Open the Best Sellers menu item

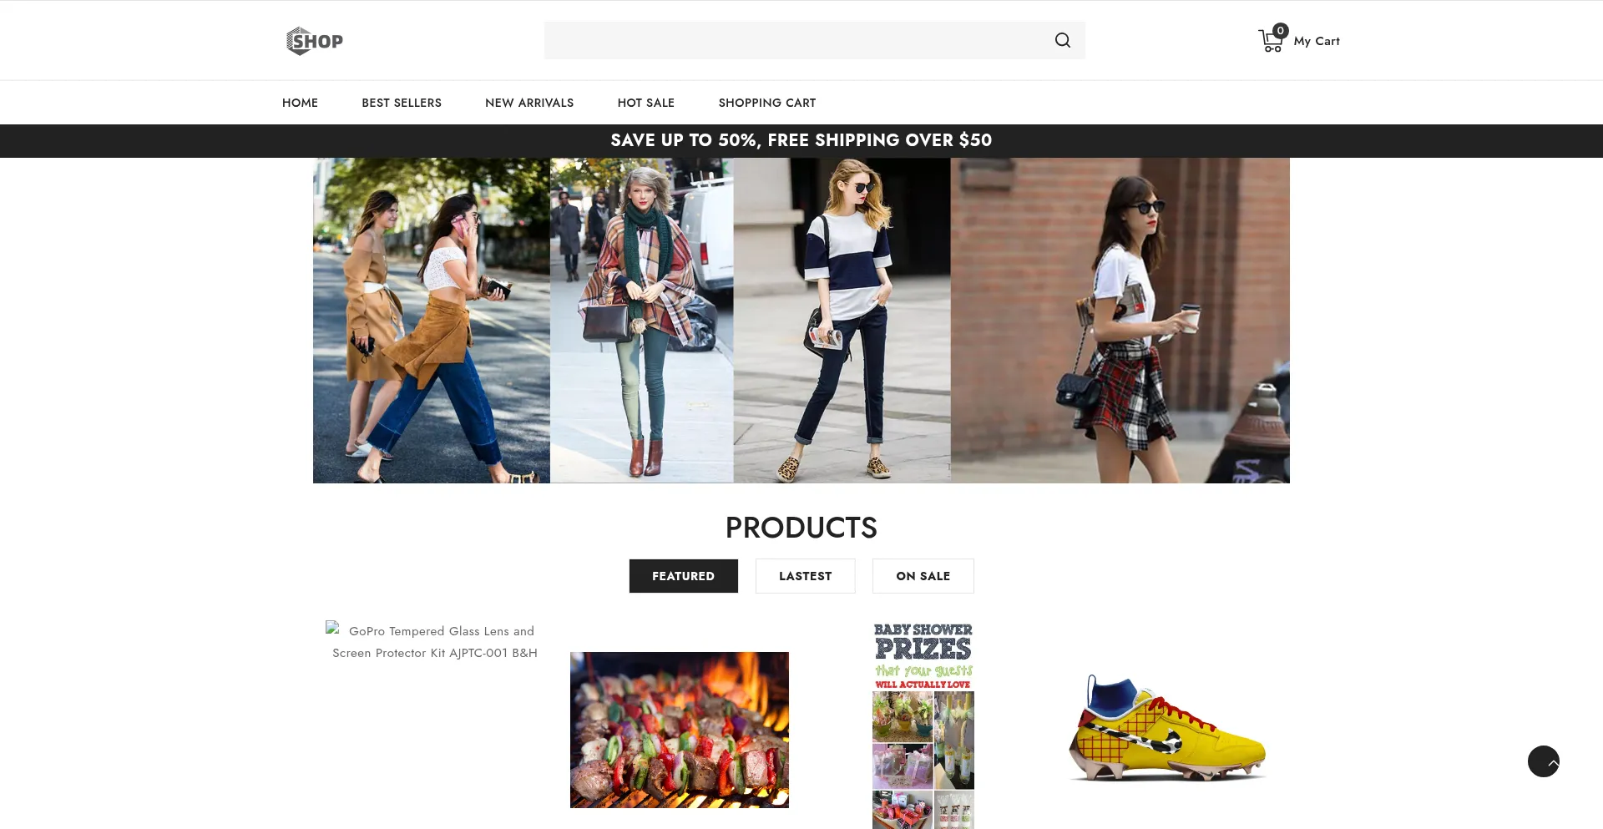pyautogui.click(x=402, y=103)
